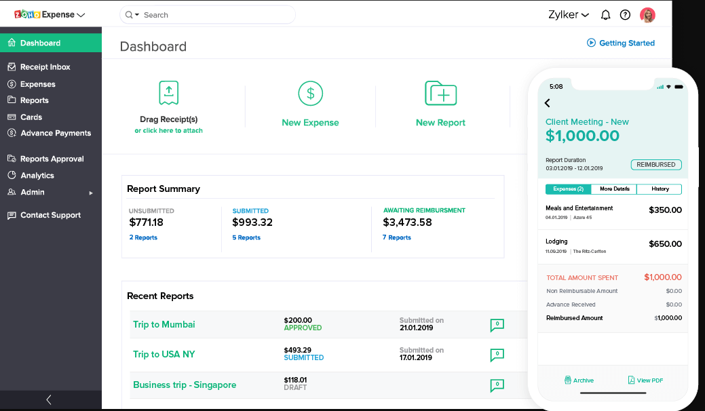
Task: Click the Receipt Inbox sidebar icon
Action: [x=12, y=66]
